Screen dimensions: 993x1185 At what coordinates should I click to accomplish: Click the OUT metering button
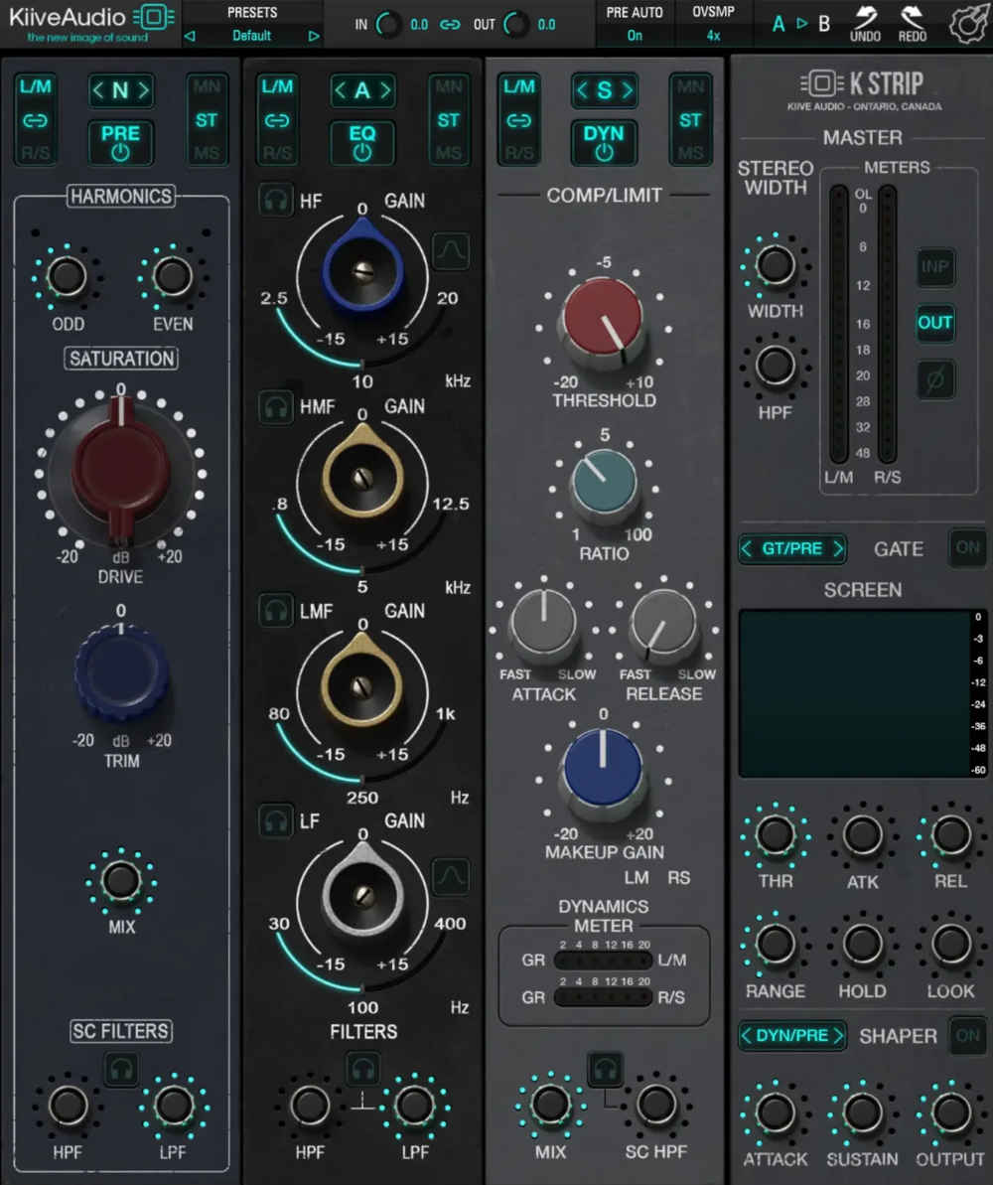pos(934,323)
